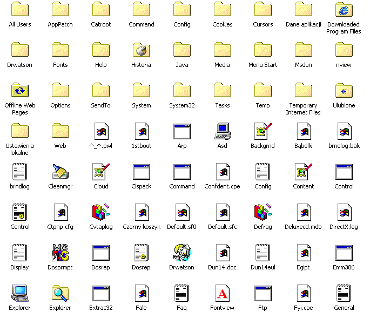
Task: Open the Drwatson folder
Action: [20, 50]
